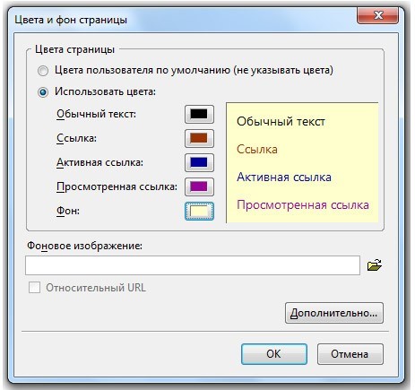
Task: Open the black Обычный текст color swatch
Action: tap(199, 114)
